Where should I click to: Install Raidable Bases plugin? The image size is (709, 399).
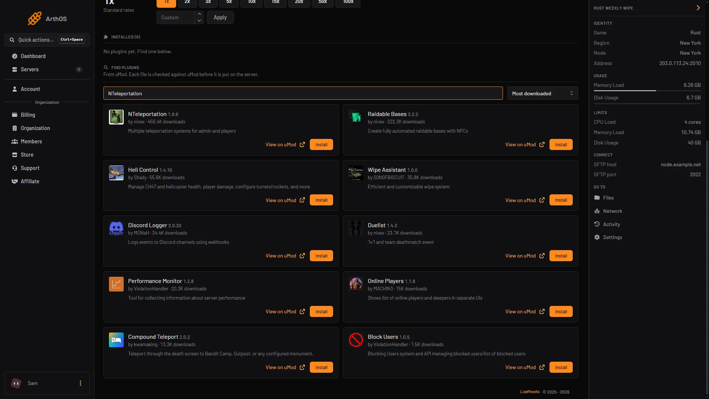tap(561, 144)
